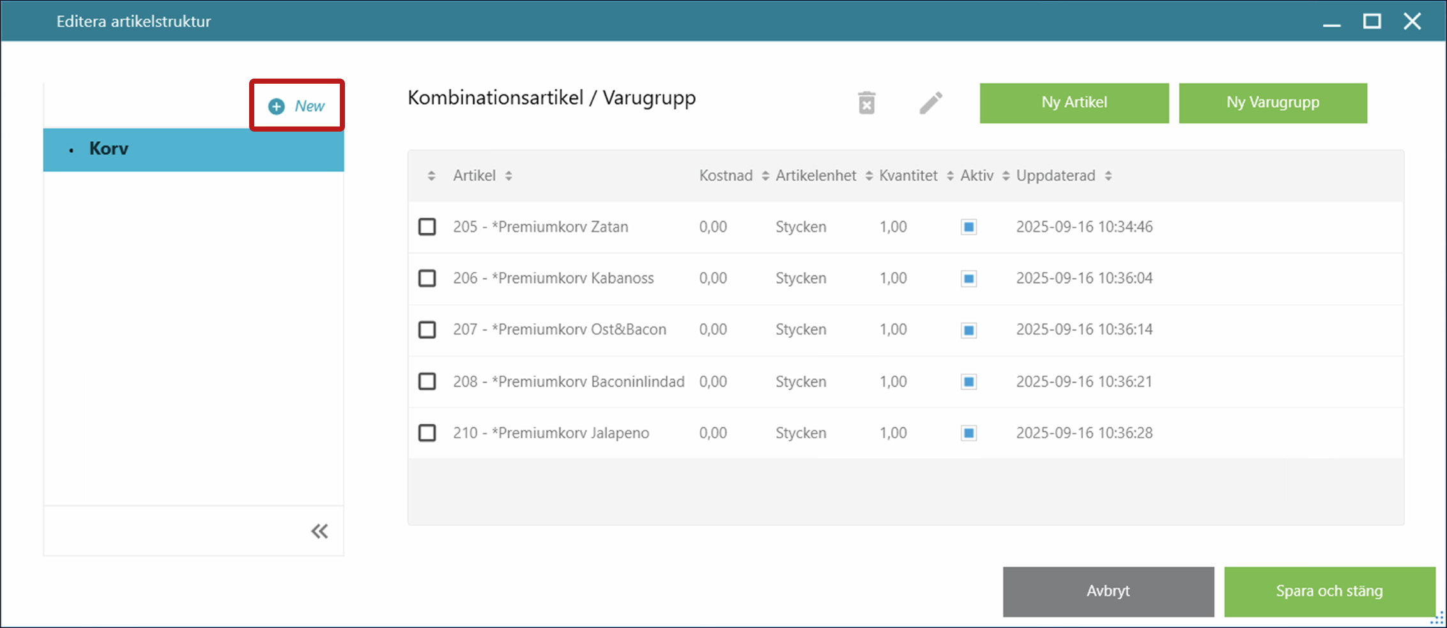Viewport: 1447px width, 628px height.
Task: Sort by the Artikel column arrows
Action: coord(509,176)
